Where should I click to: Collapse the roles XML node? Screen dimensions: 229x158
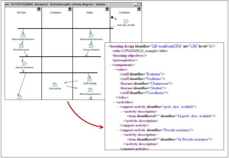coord(114,70)
